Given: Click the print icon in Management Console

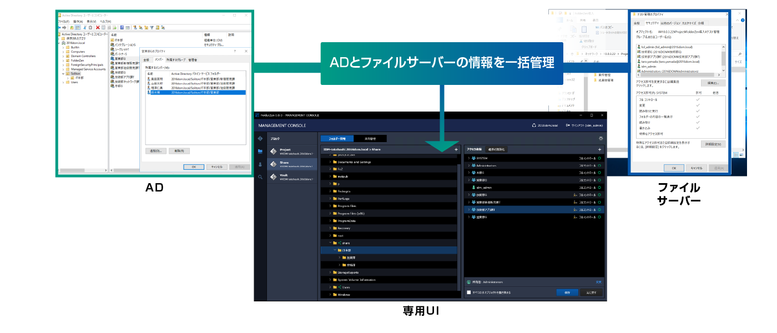Looking at the screenshot, I should [600, 138].
